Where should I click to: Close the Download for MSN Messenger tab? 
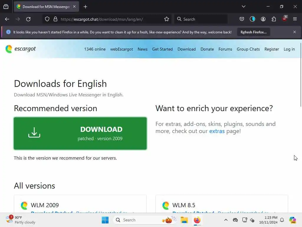click(74, 7)
